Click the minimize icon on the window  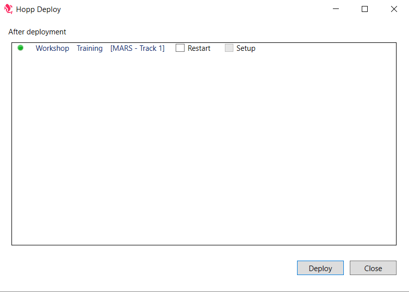click(x=336, y=8)
